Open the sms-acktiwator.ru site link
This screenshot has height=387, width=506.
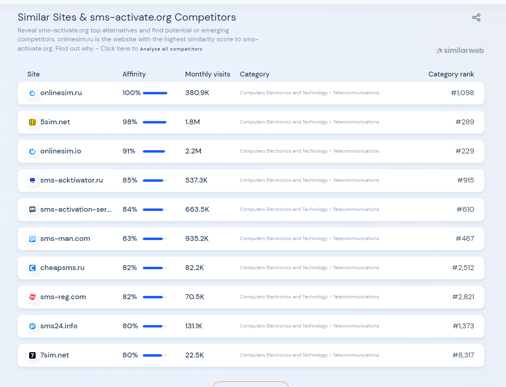tap(72, 180)
